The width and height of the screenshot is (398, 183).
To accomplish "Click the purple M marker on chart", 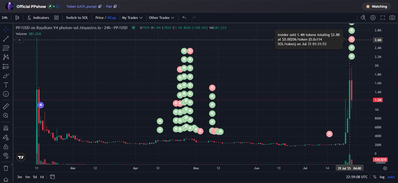I will 41,105.
